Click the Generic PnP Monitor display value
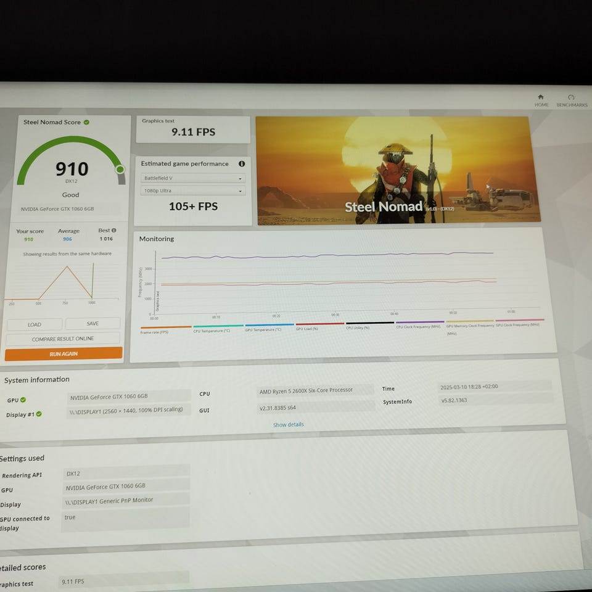Image resolution: width=592 pixels, height=592 pixels. (x=126, y=500)
